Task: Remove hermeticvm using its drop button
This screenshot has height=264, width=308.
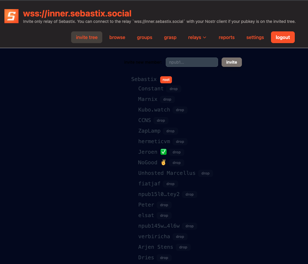Action: (180, 142)
